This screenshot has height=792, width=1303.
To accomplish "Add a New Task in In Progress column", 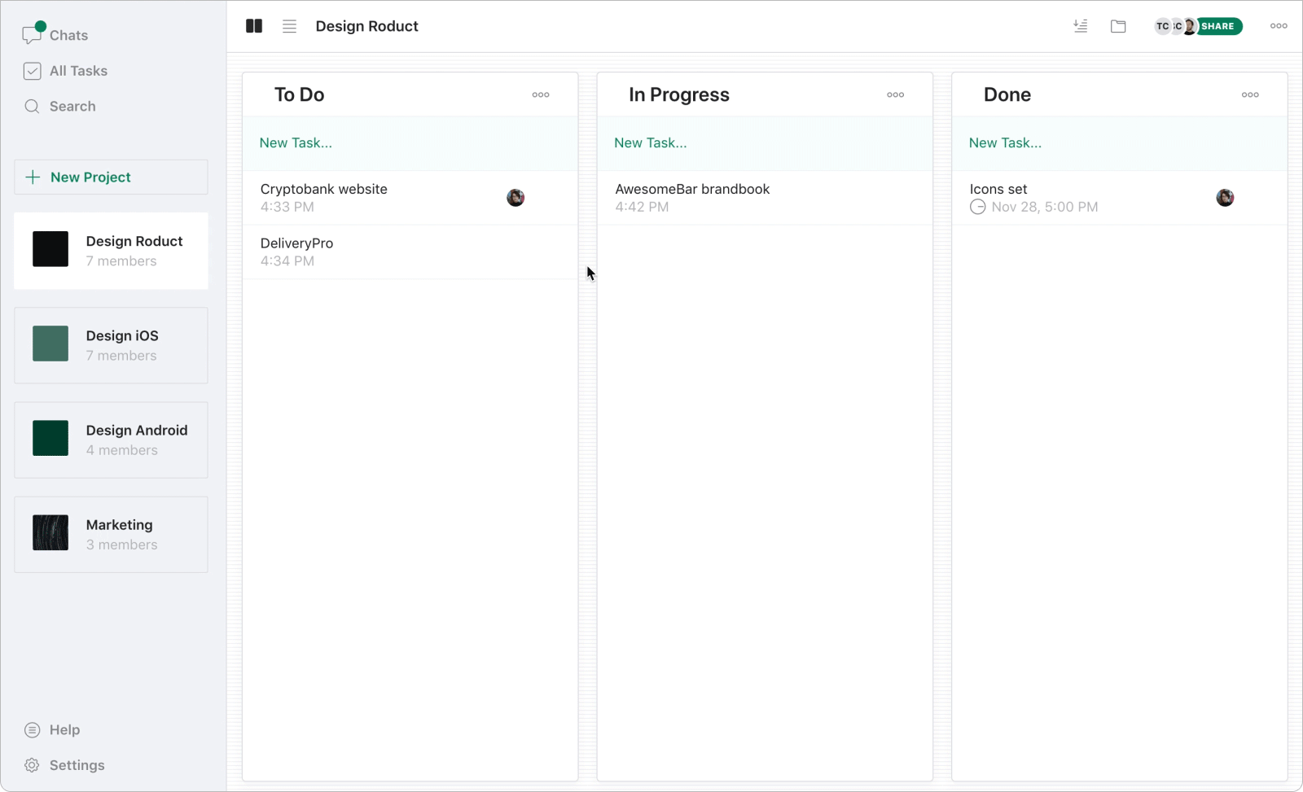I will click(x=765, y=143).
